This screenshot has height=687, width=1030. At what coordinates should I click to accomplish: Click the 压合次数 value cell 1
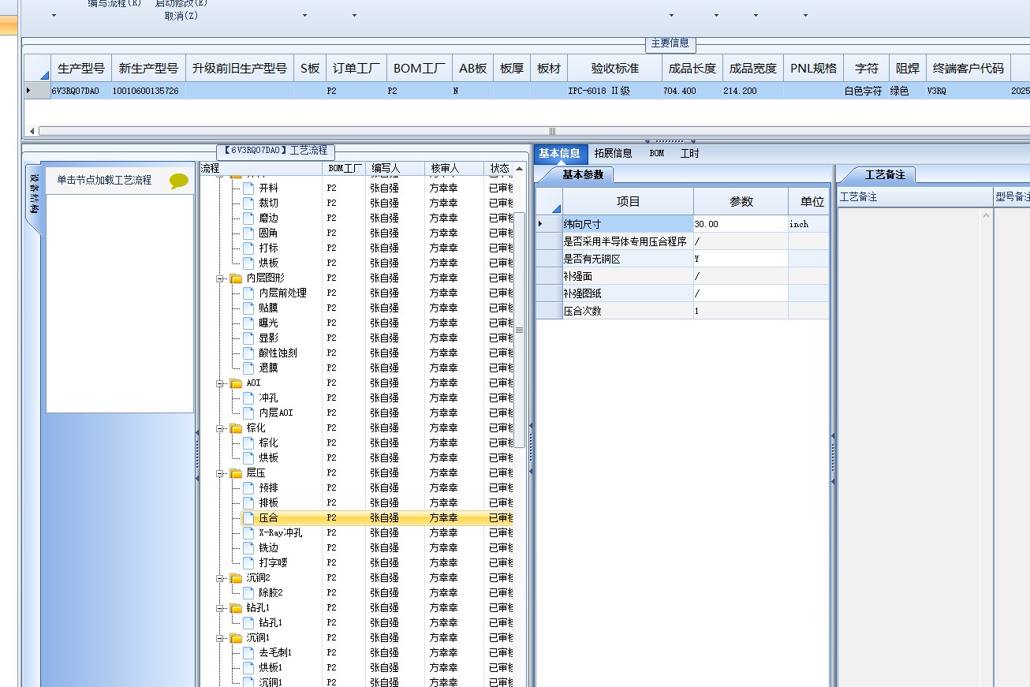[741, 311]
